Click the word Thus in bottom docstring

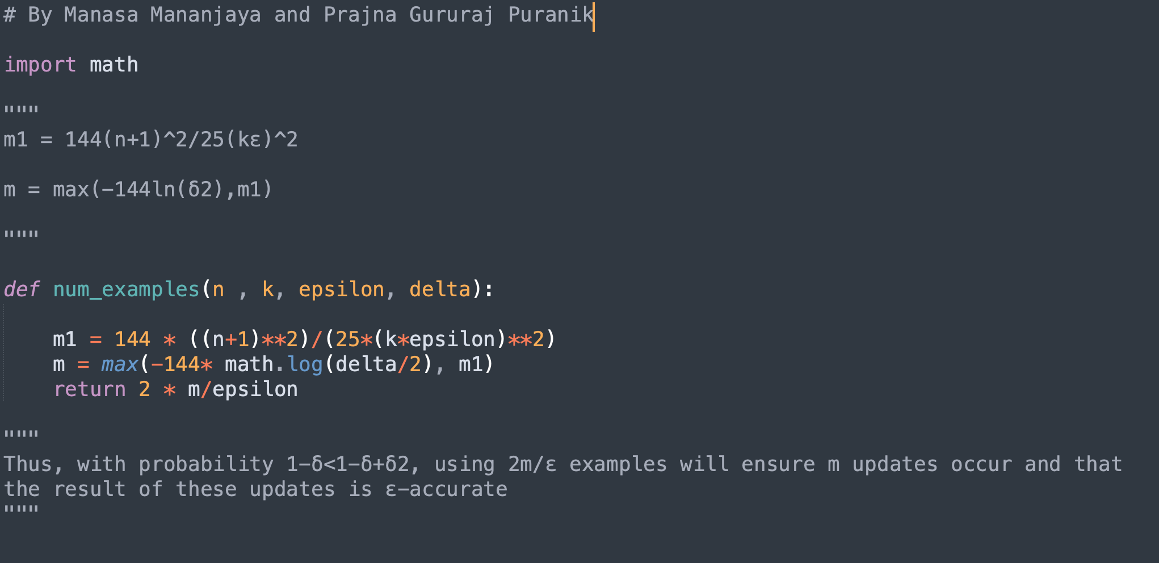(x=28, y=464)
